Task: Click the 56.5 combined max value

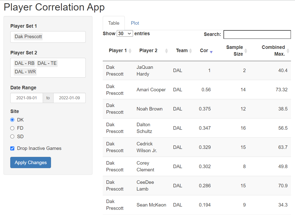Action: coord(283,128)
